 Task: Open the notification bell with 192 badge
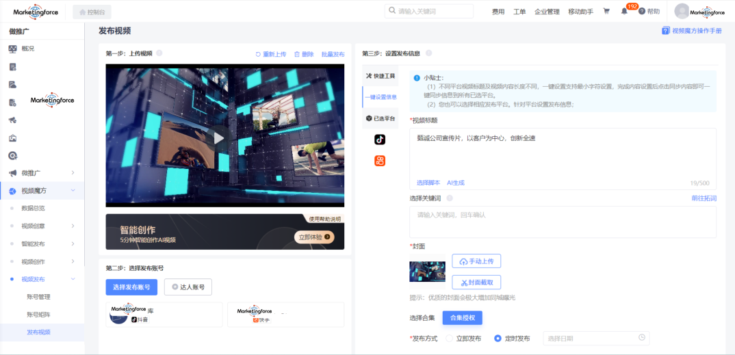pyautogui.click(x=624, y=12)
